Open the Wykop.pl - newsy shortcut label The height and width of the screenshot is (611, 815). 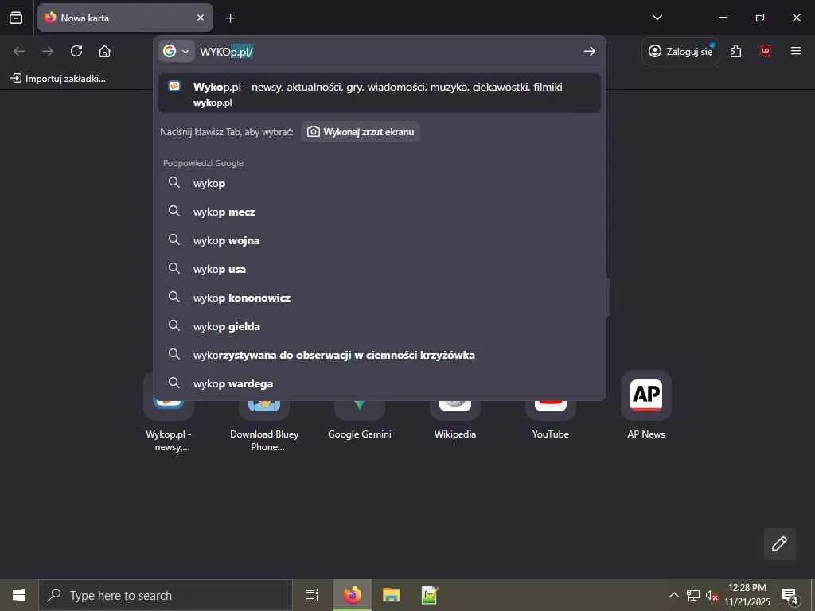169,441
